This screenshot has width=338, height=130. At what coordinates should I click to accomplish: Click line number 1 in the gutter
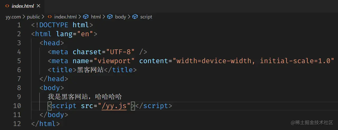click(x=19, y=25)
